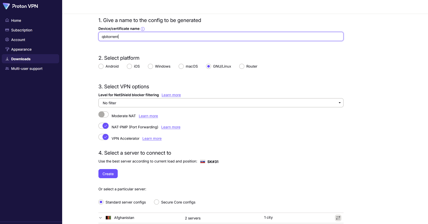Expand the Afghanistan server list chevron
Viewport: 428px width, 224px height.
click(100, 218)
